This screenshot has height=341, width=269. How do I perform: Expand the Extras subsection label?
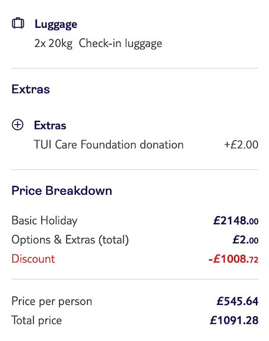tap(50, 126)
